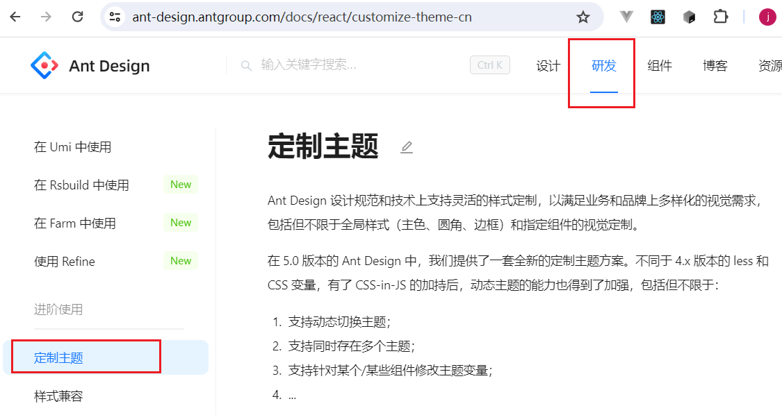This screenshot has height=415, width=782.
Task: Click New tag beside Refine item
Action: (181, 260)
